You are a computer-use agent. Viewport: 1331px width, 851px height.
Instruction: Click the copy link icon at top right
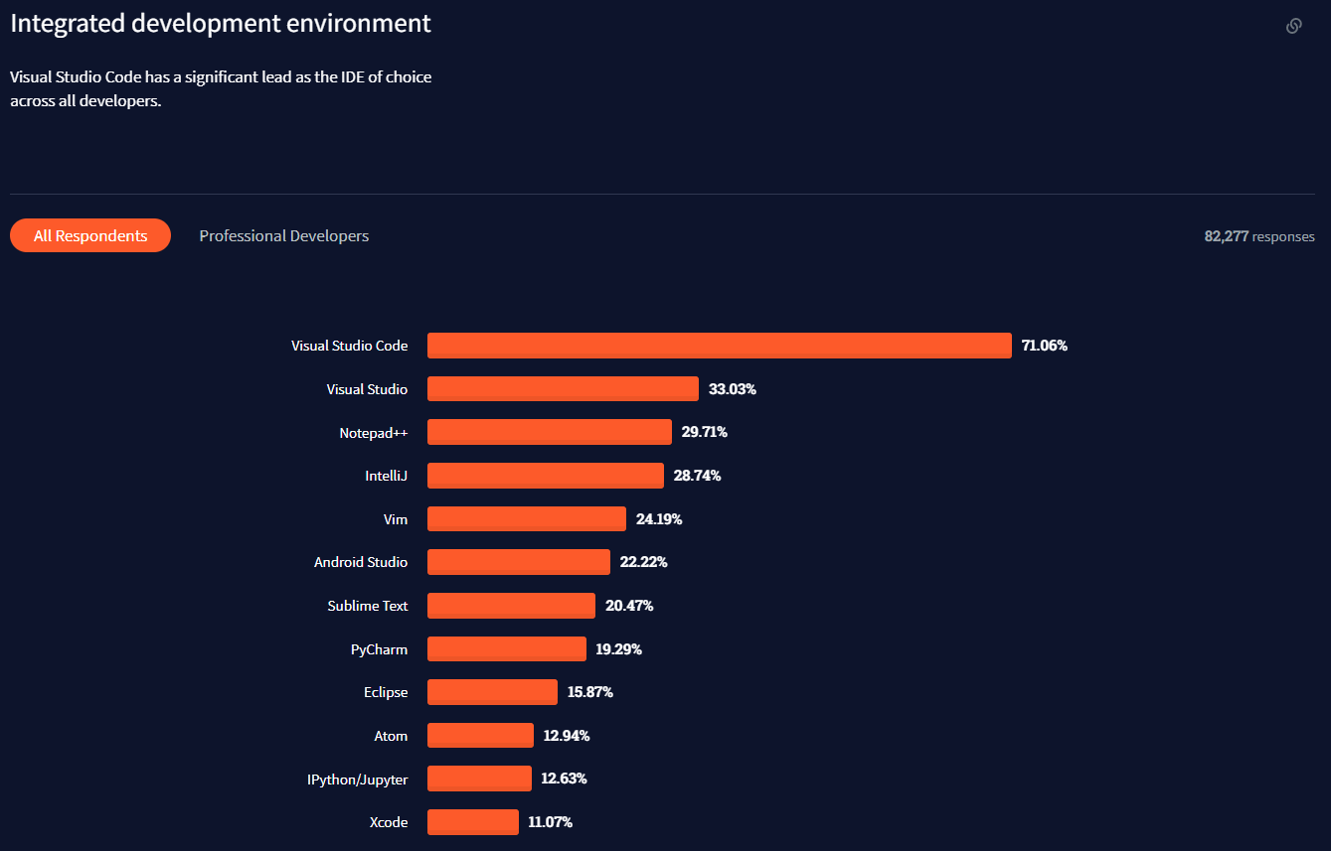[x=1293, y=26]
